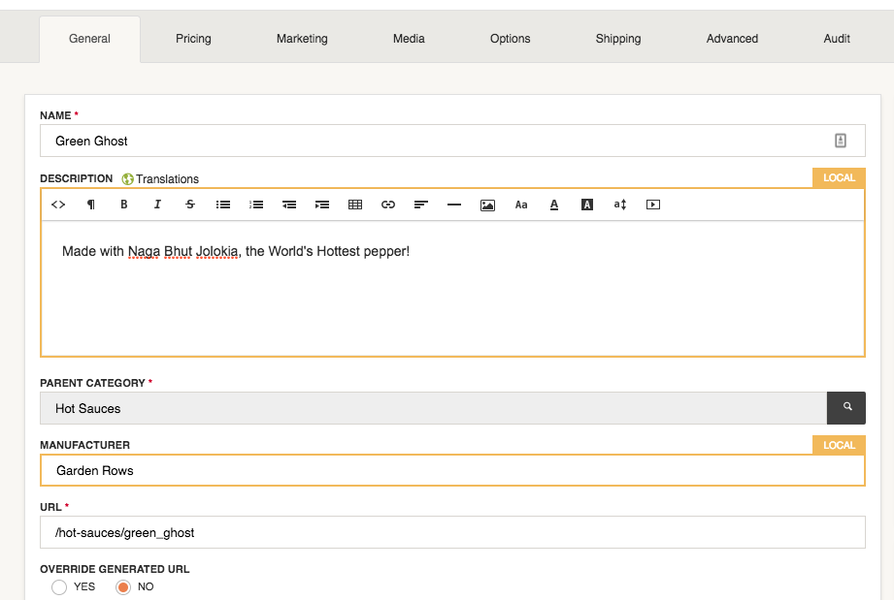The height and width of the screenshot is (600, 894).
Task: Apply strikethrough formatting in editor toolbar
Action: click(x=190, y=205)
